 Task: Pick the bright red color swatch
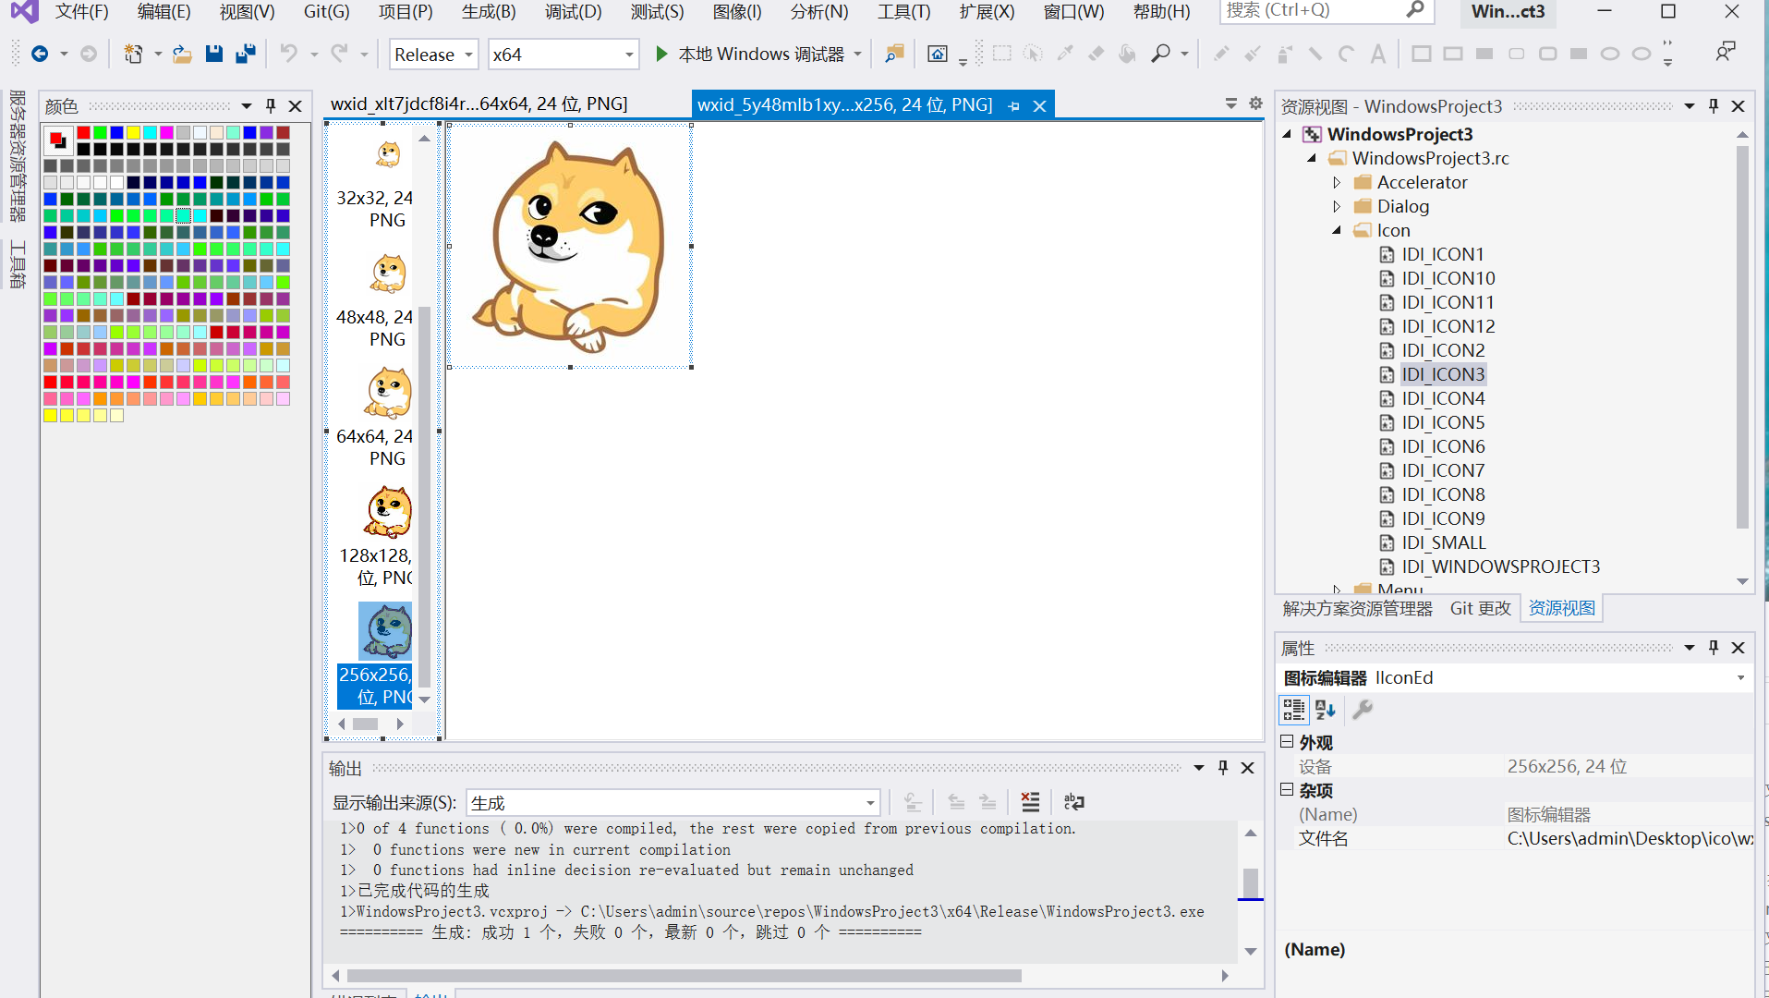pyautogui.click(x=83, y=133)
